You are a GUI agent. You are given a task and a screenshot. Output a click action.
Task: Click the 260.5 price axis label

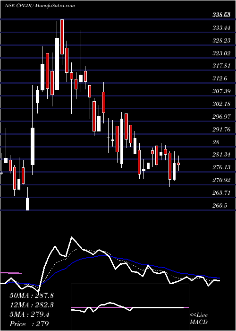pos(220,205)
